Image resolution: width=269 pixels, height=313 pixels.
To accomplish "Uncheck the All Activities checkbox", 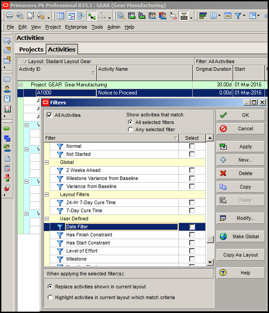I will 49,115.
